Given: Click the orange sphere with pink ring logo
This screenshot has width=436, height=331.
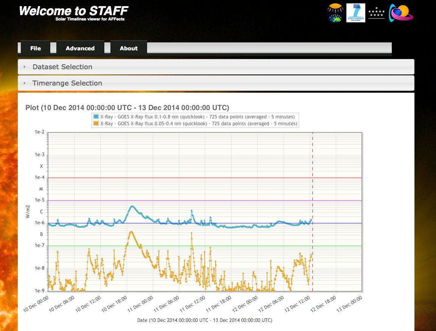Looking at the screenshot, I should 401,13.
